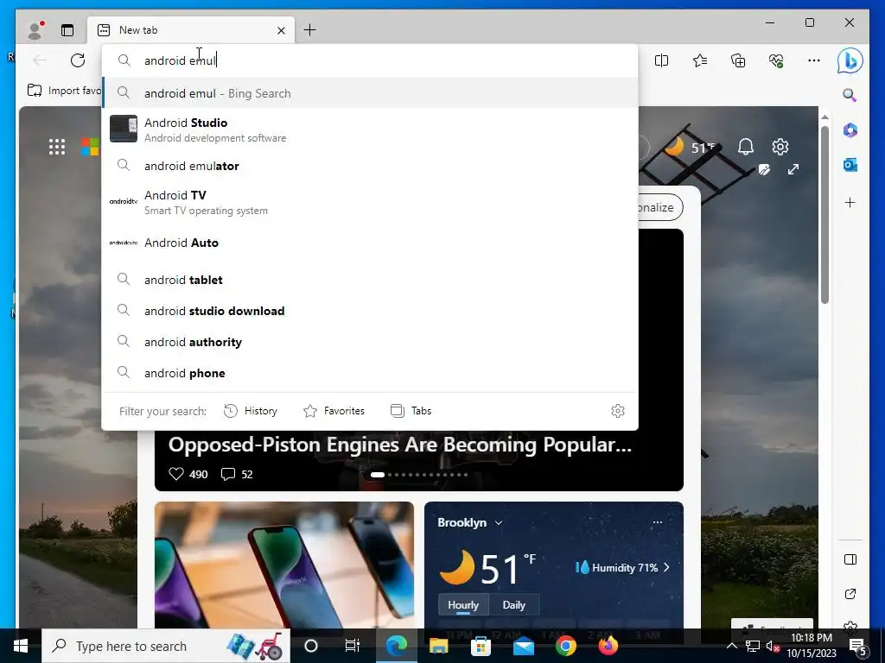This screenshot has height=663, width=885.
Task: Choose the 'android emulator' suggestion
Action: [370, 166]
